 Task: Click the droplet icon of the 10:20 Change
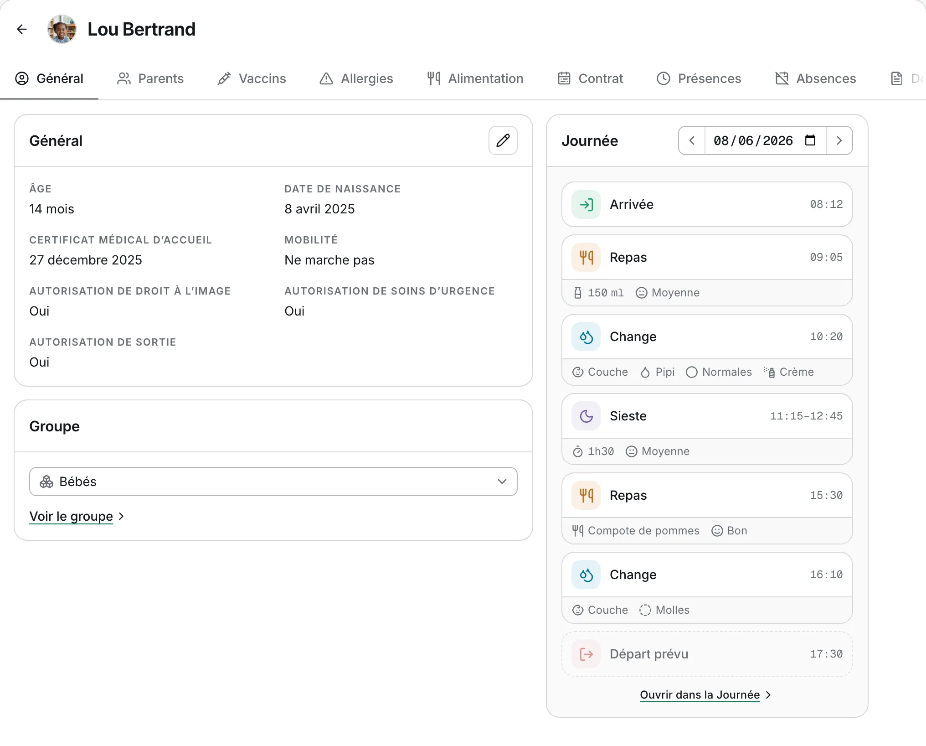[x=586, y=337]
